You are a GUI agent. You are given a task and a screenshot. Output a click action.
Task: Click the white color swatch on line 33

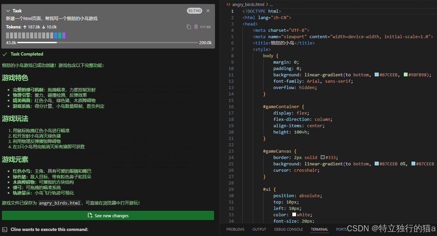point(294,215)
